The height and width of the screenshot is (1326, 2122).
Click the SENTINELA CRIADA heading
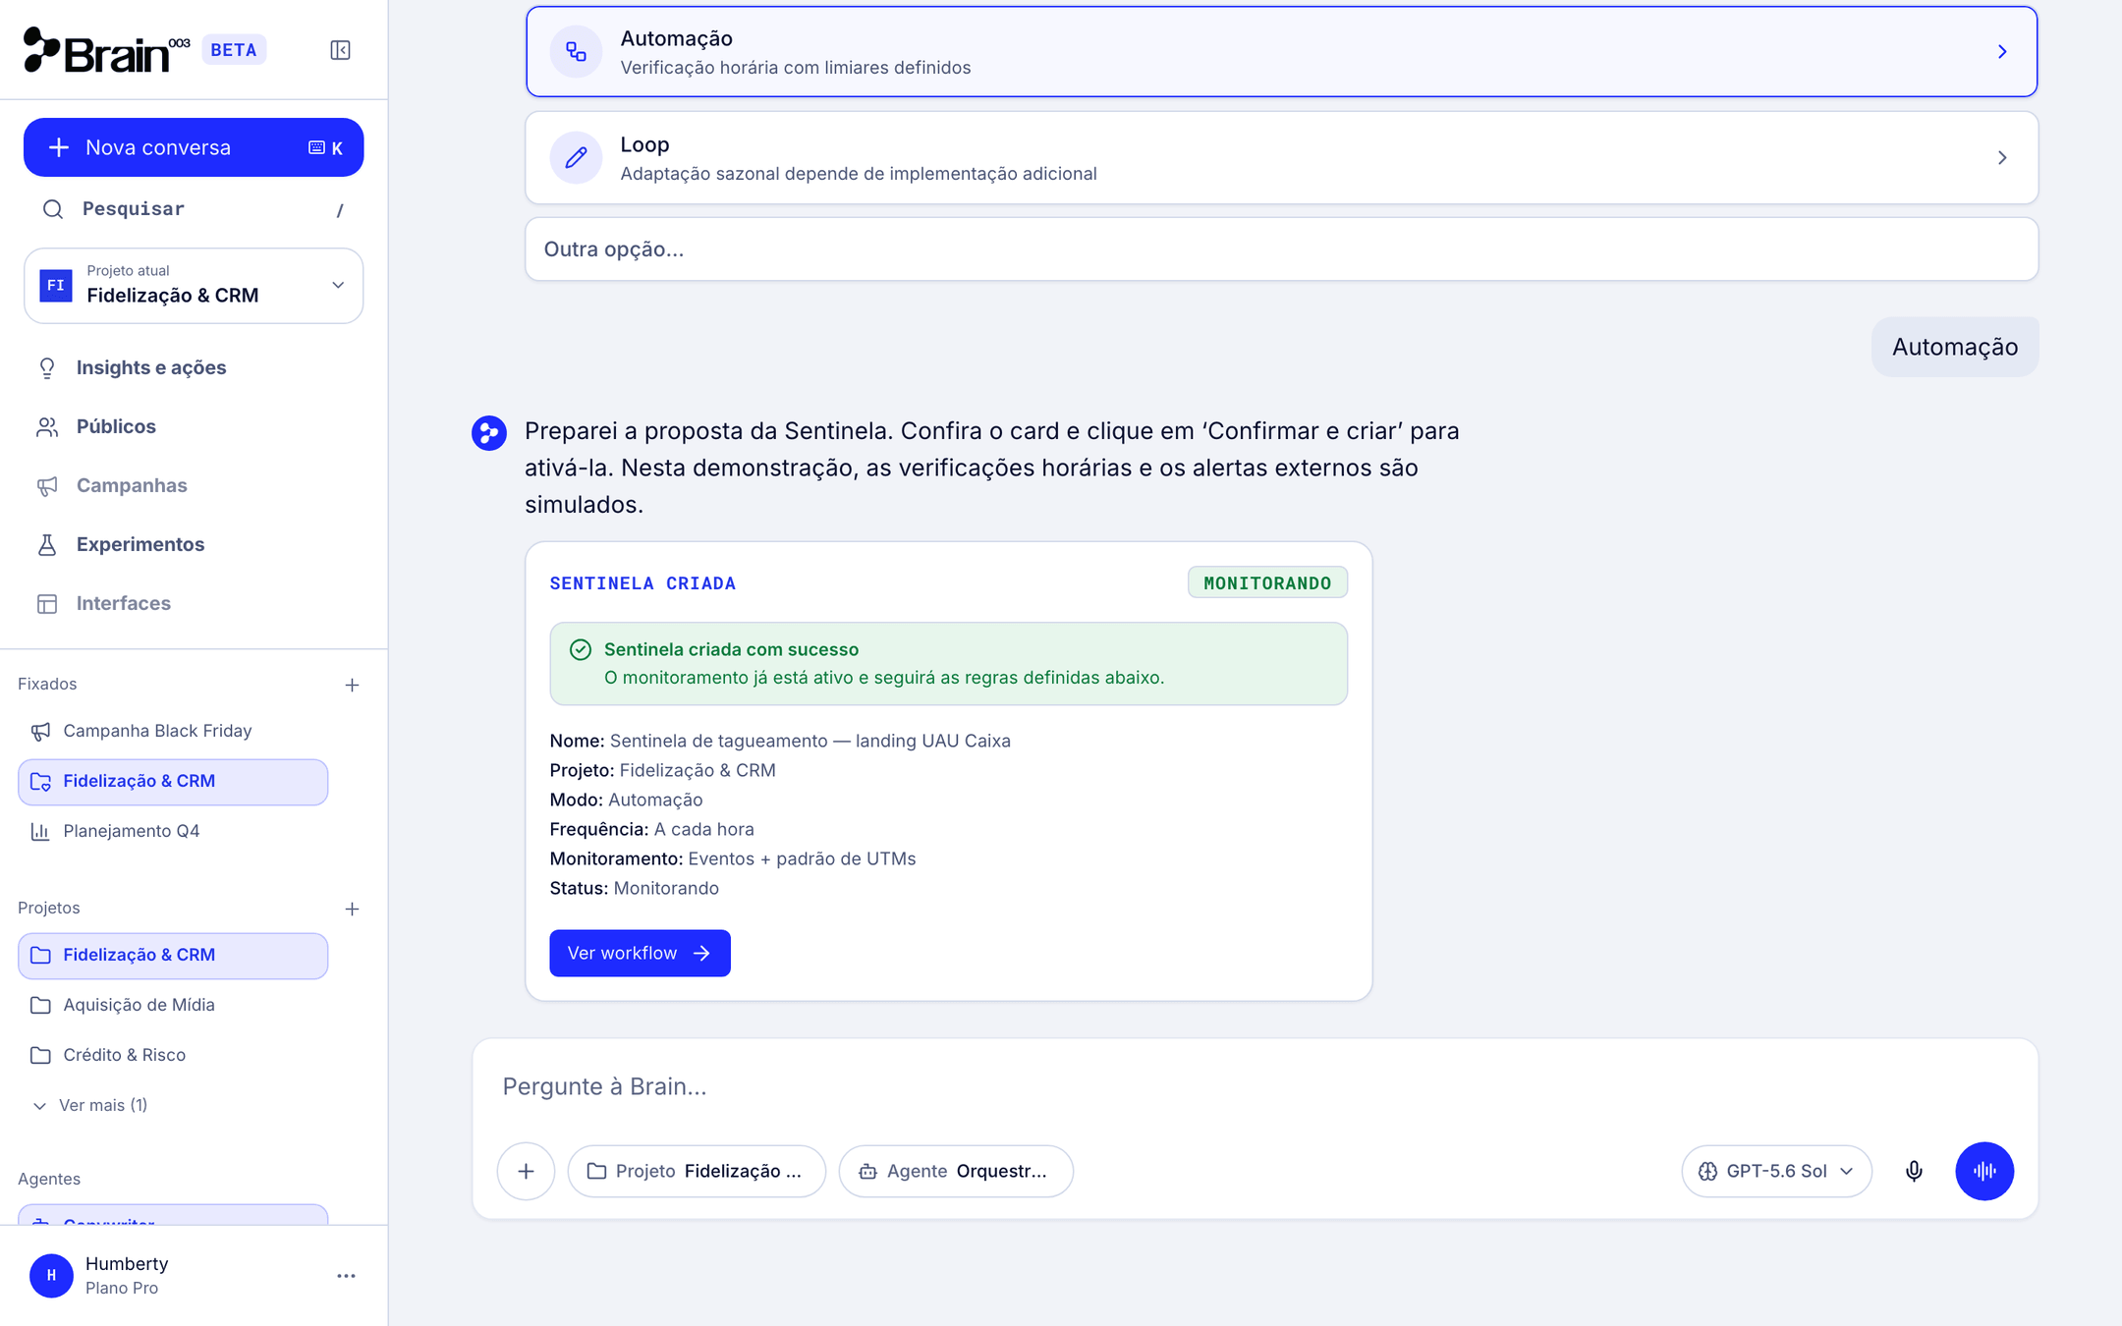[x=642, y=583]
